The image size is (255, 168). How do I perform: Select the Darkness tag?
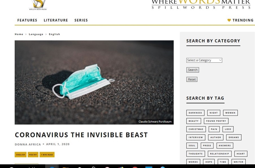pos(195,113)
